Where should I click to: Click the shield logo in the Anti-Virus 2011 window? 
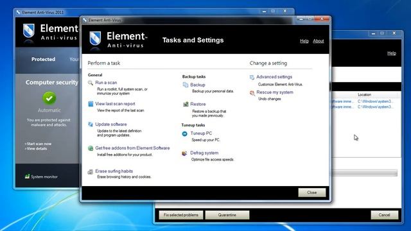pos(28,31)
